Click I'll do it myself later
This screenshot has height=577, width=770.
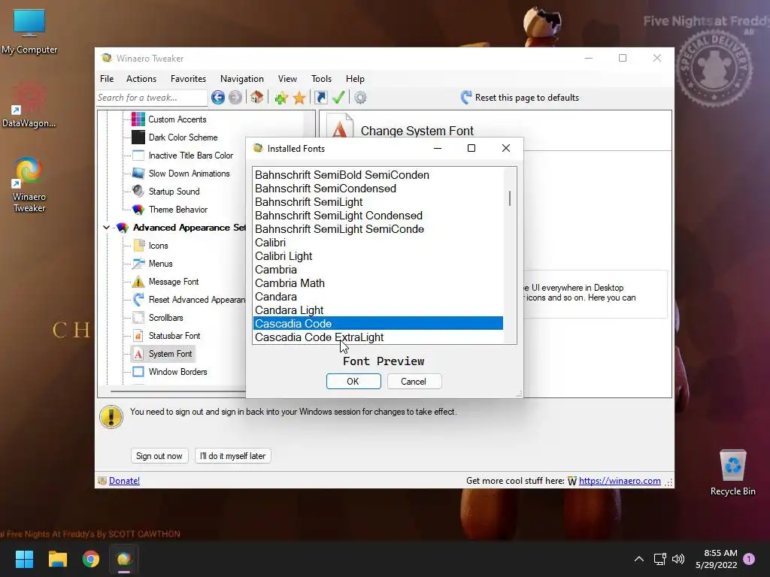(x=233, y=456)
